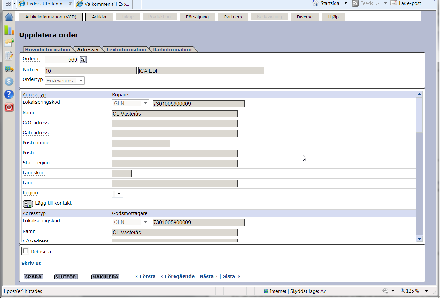Open the dollar sign sidebar icon

tap(9, 81)
